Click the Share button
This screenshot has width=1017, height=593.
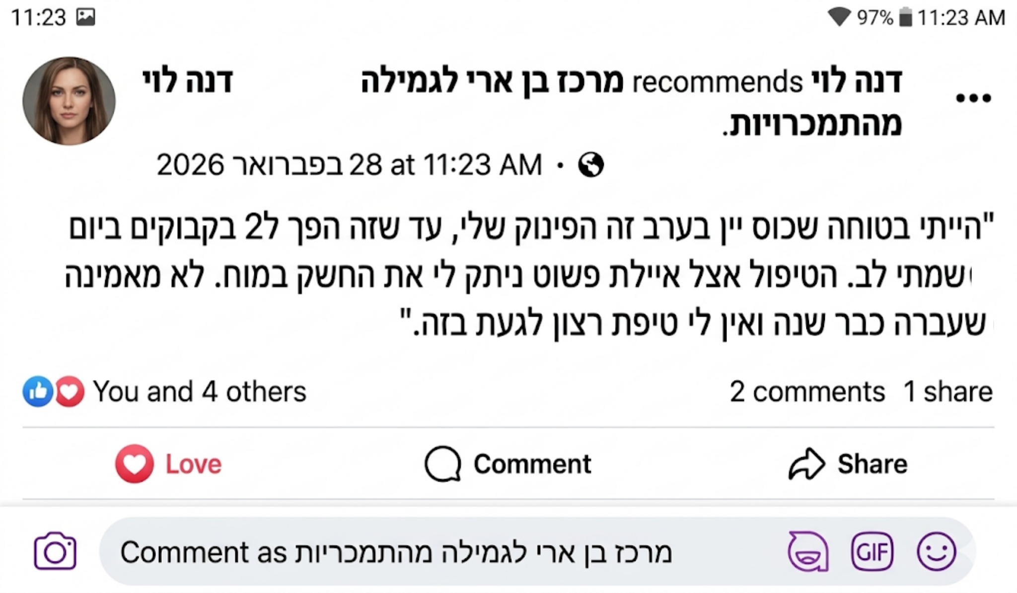[x=848, y=464]
